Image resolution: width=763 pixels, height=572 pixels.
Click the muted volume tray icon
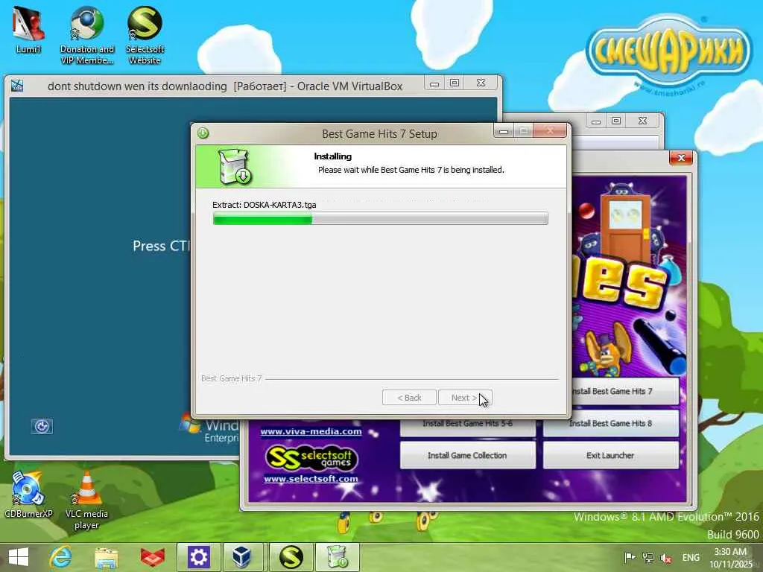tap(666, 558)
